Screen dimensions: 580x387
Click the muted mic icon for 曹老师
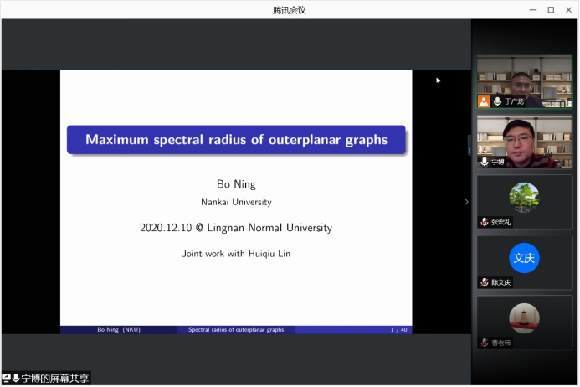pyautogui.click(x=485, y=343)
